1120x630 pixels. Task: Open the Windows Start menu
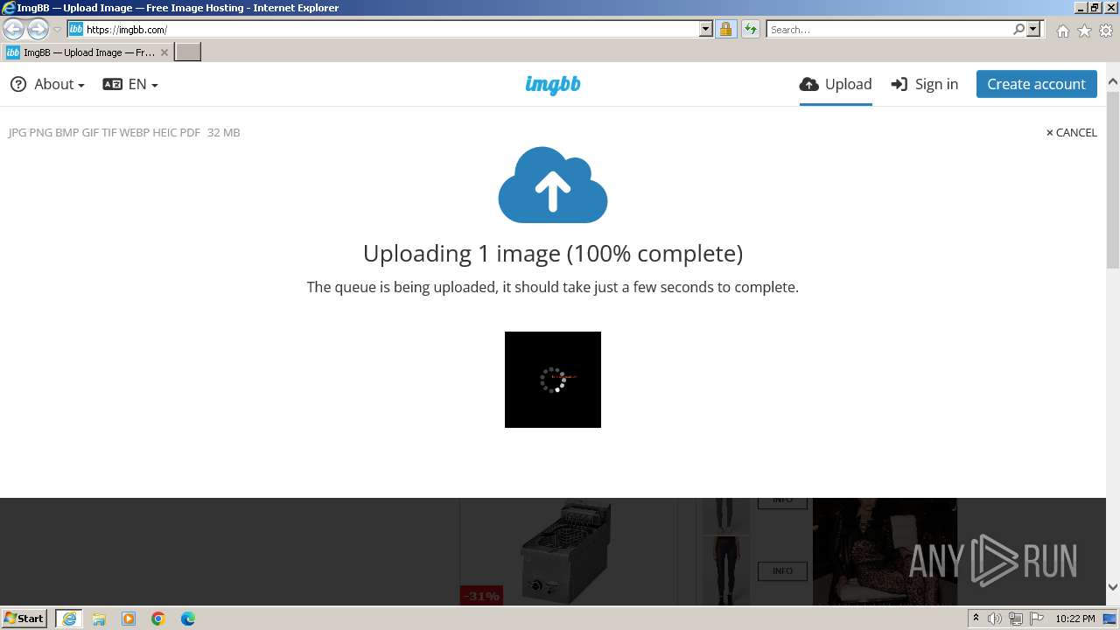point(24,618)
